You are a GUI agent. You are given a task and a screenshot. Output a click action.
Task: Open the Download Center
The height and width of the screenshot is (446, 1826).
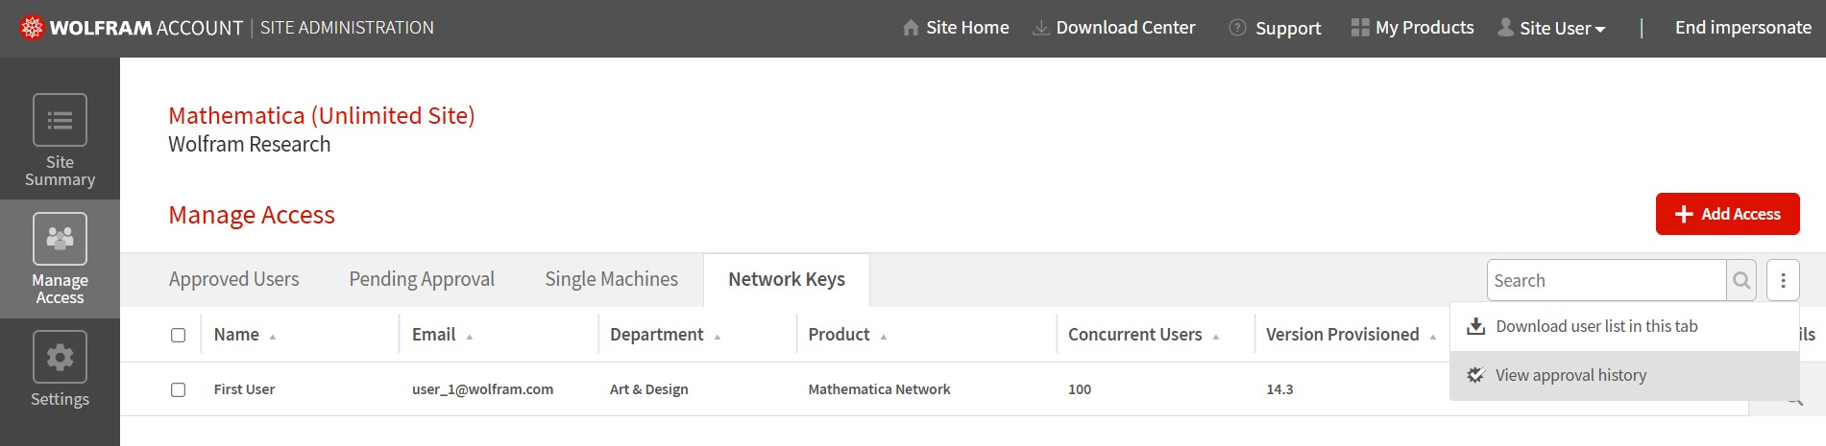pos(1114,28)
